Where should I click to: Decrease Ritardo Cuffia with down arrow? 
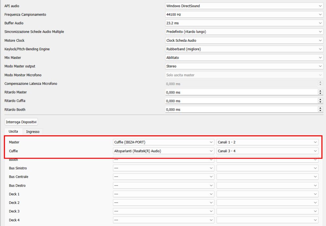[320, 102]
